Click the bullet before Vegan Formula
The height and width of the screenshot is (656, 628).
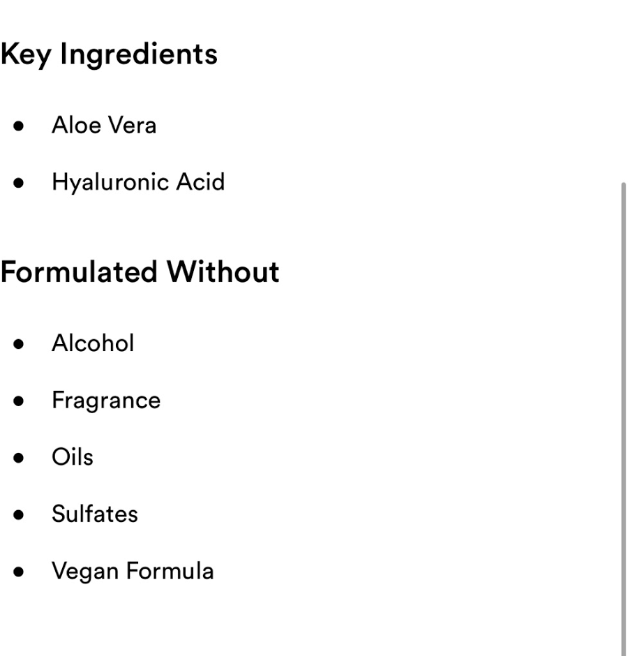pos(19,572)
